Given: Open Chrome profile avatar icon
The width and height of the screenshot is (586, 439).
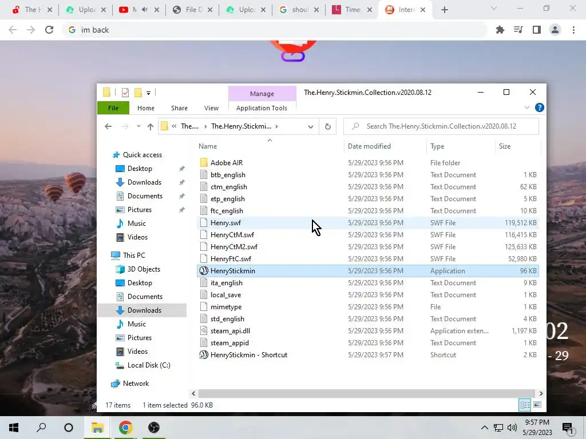Looking at the screenshot, I should pyautogui.click(x=555, y=30).
